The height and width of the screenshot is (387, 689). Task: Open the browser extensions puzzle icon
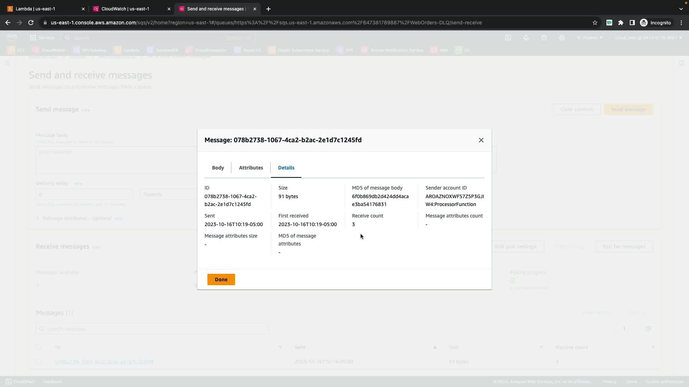[x=621, y=23]
